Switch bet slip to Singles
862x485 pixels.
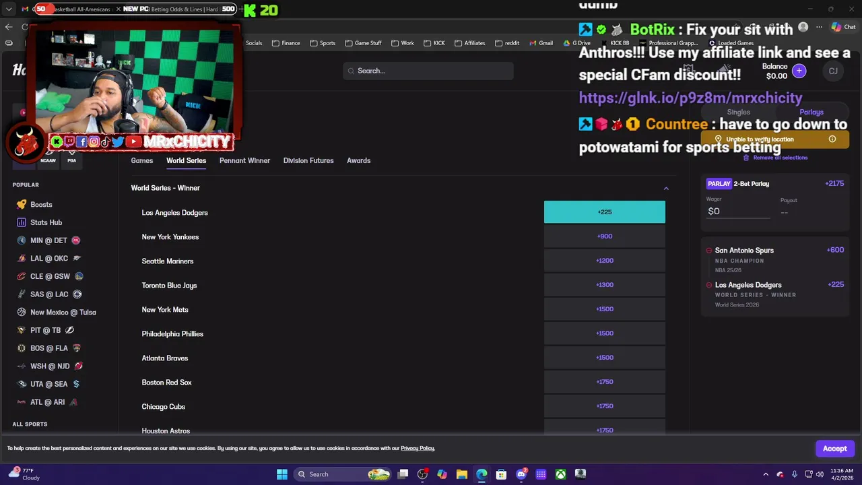click(738, 112)
